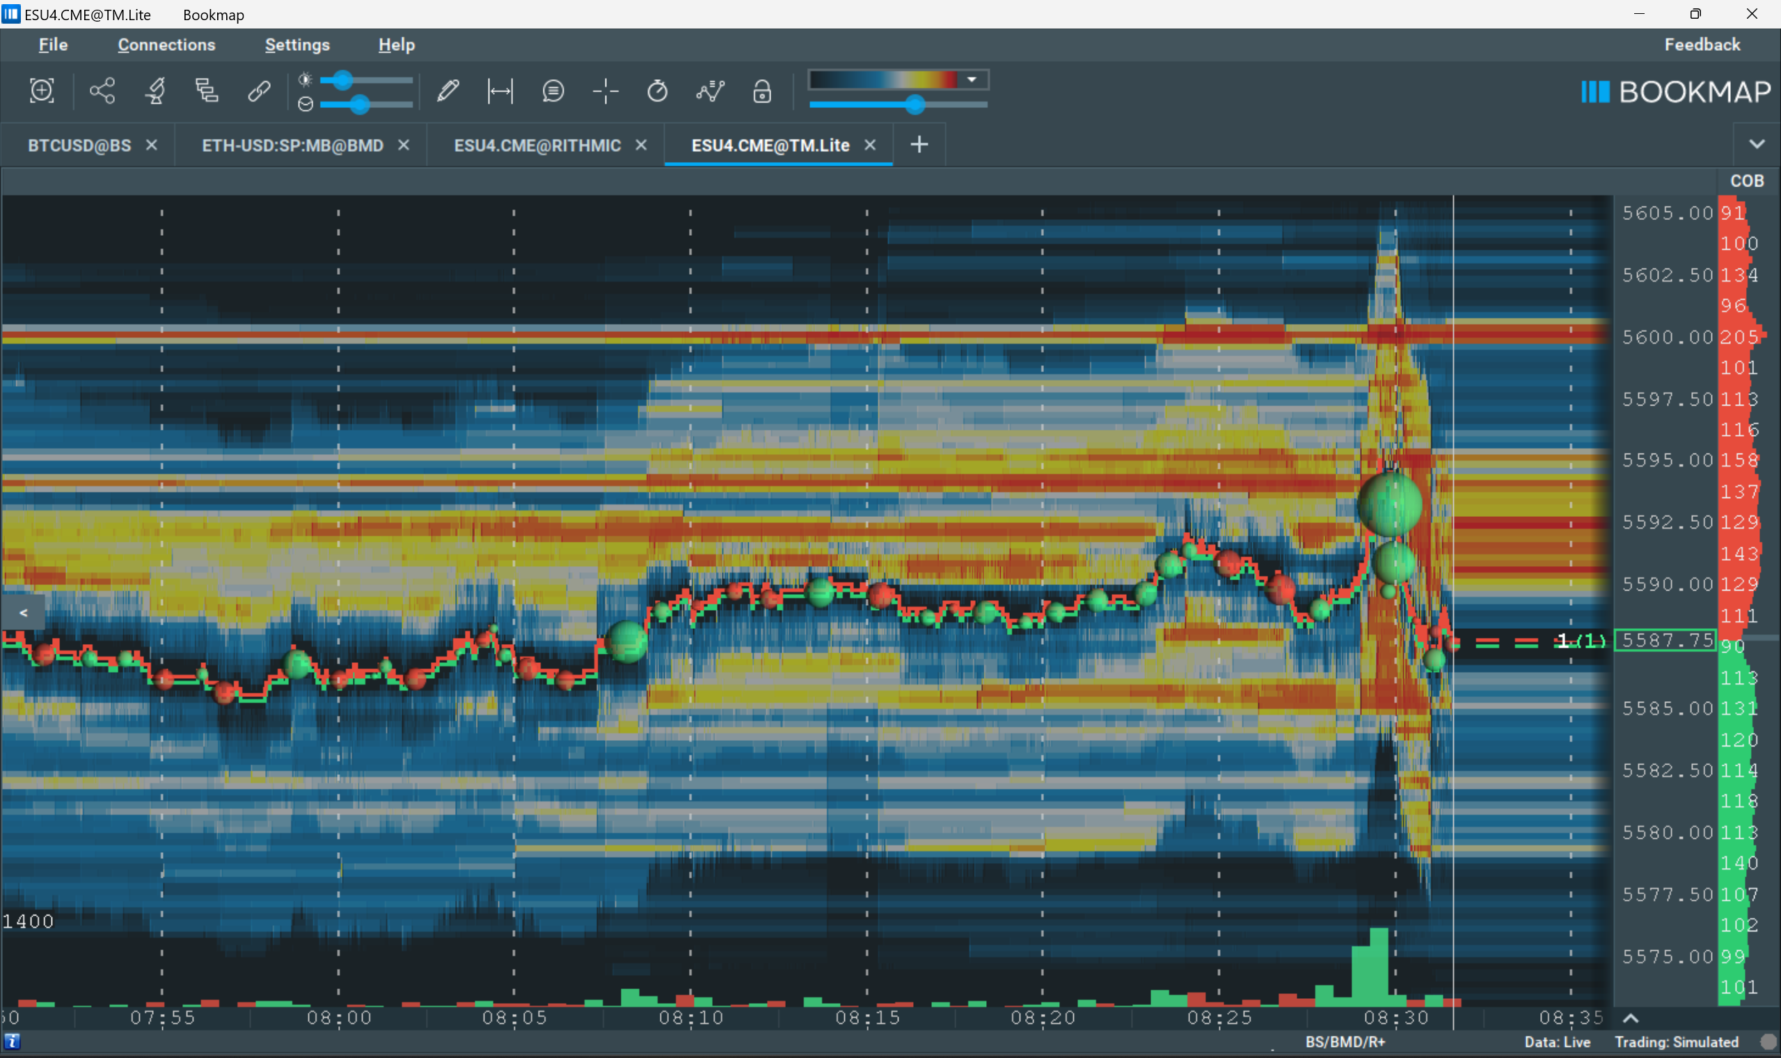Click the current price label 5587.75
Screen dimensions: 1781x1058
1665,640
